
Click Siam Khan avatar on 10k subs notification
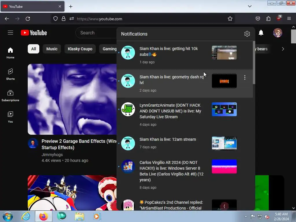[128, 53]
